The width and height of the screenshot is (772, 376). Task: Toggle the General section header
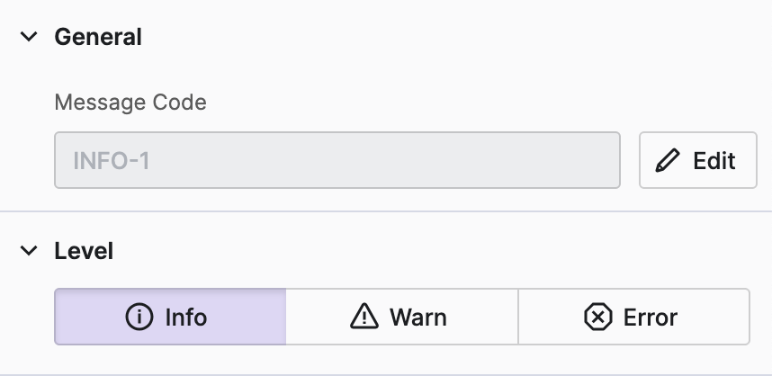[x=98, y=37]
